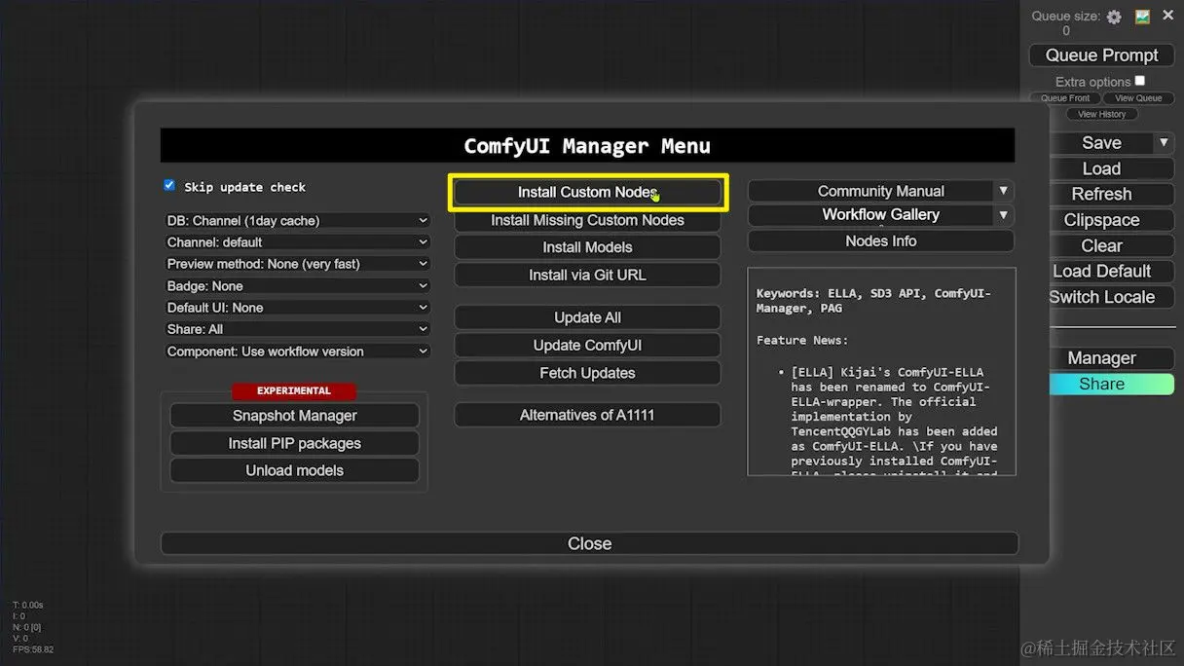Image resolution: width=1184 pixels, height=666 pixels.
Task: Open Alternatives of A1111
Action: pos(587,415)
